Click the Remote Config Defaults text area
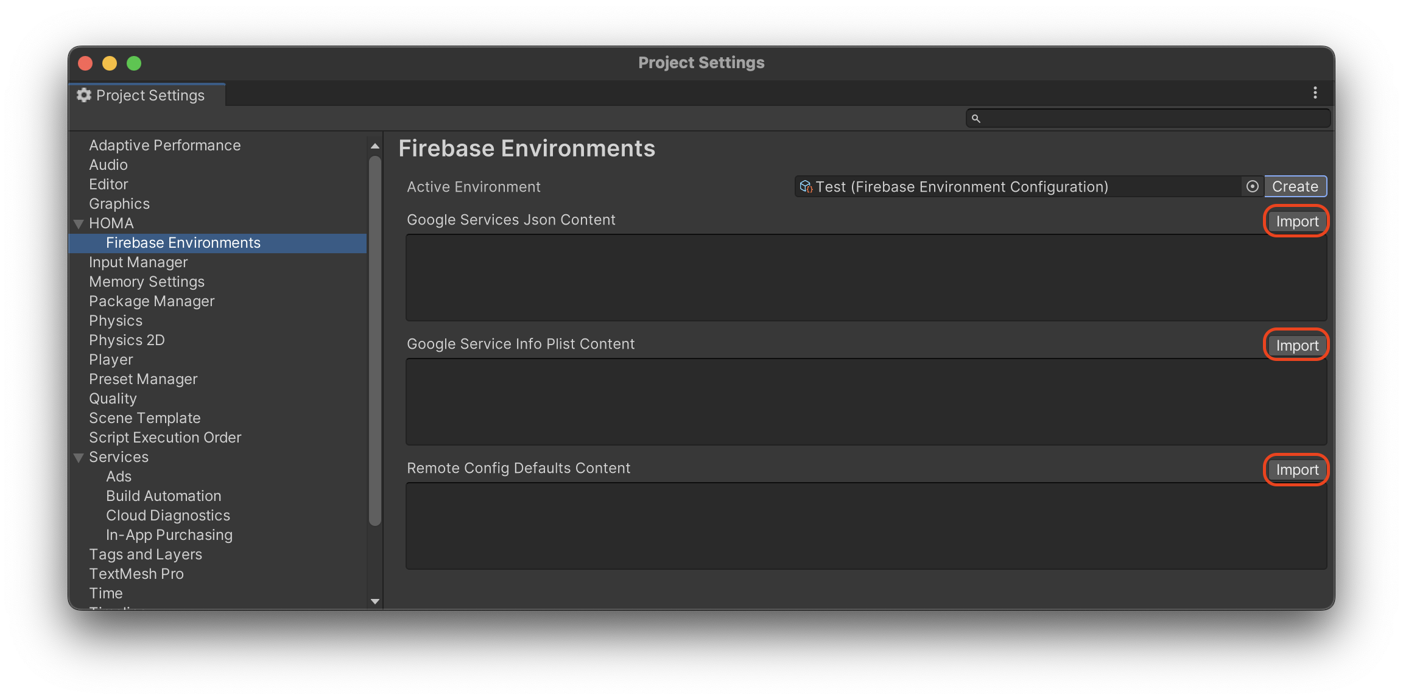 tap(866, 526)
